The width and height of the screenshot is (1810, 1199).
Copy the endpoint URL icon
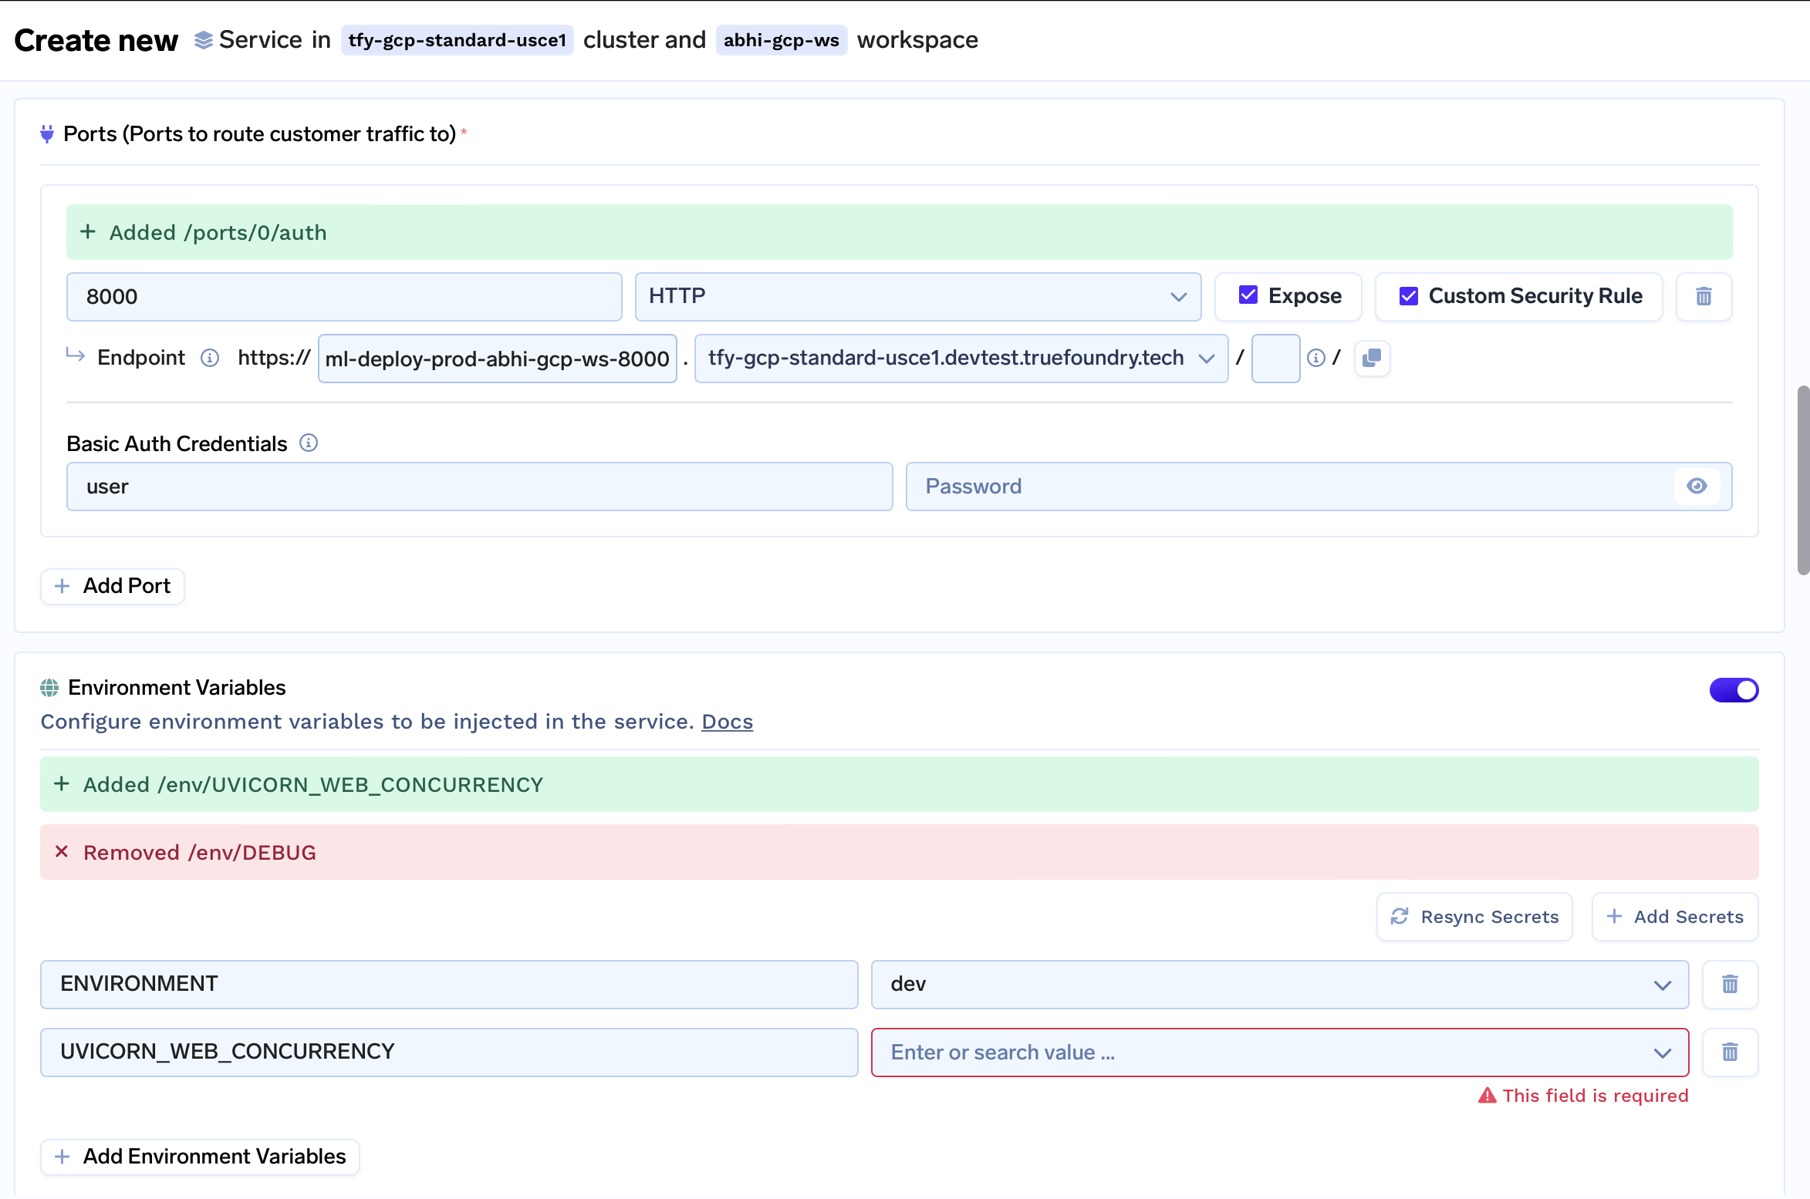(1372, 358)
